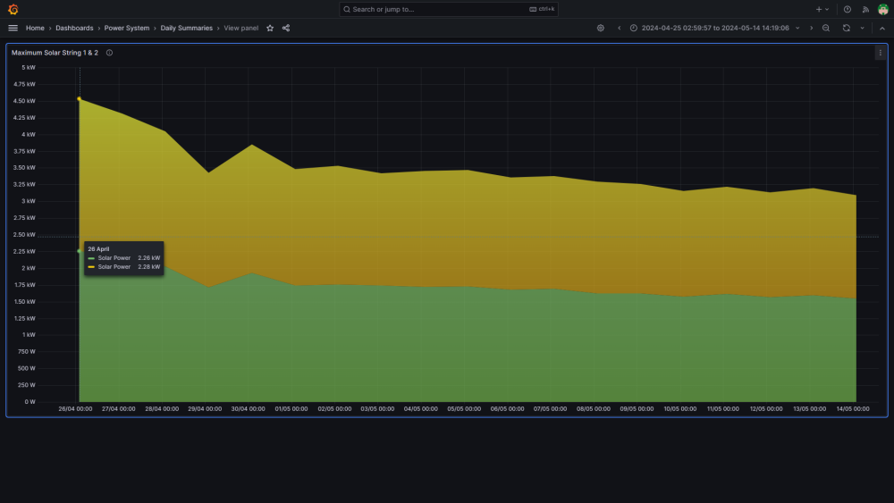Screen dimensions: 894x503
Task: Show panel info for Maximum Solar String
Action: (109, 53)
